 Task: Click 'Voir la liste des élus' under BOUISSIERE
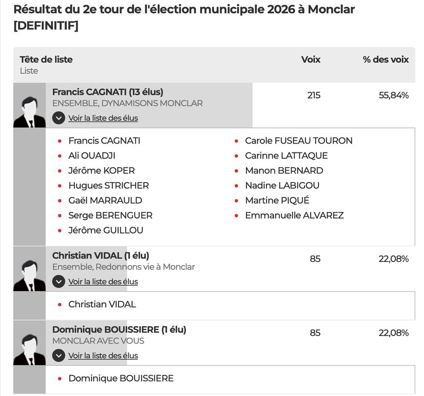103,355
